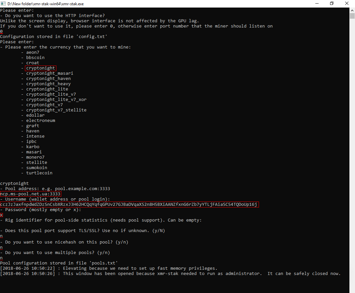355x293 pixels.
Task: Click the boxed 'cryptonight' list entry
Action: point(41,68)
